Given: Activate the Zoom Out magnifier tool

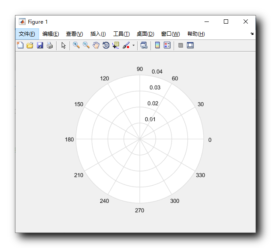Looking at the screenshot, I should pos(86,45).
